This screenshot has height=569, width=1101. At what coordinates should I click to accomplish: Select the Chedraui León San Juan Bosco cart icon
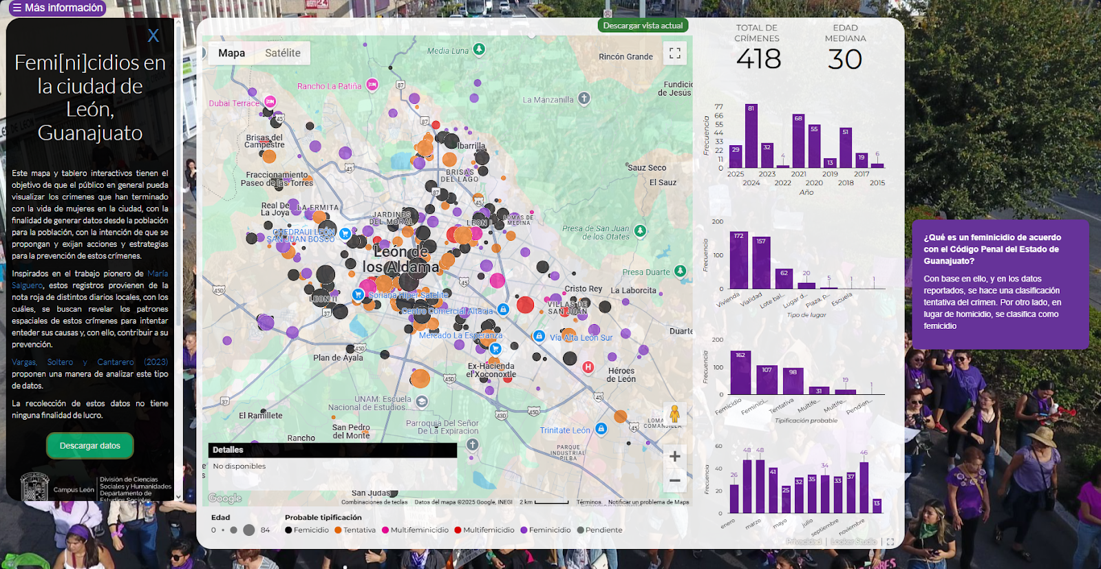345,233
